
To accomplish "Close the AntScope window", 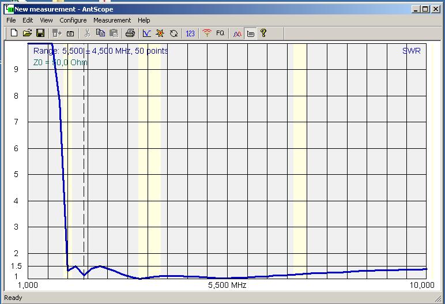I will (x=436, y=9).
